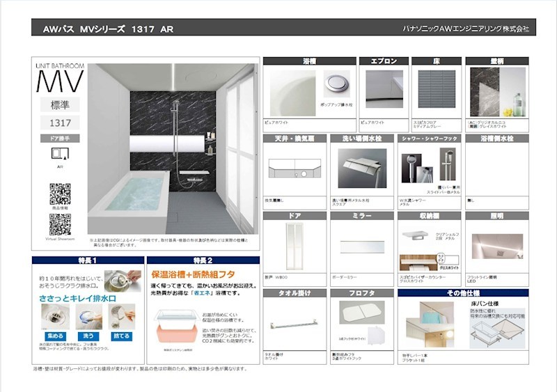Click the フロフタ section header

click(x=362, y=293)
